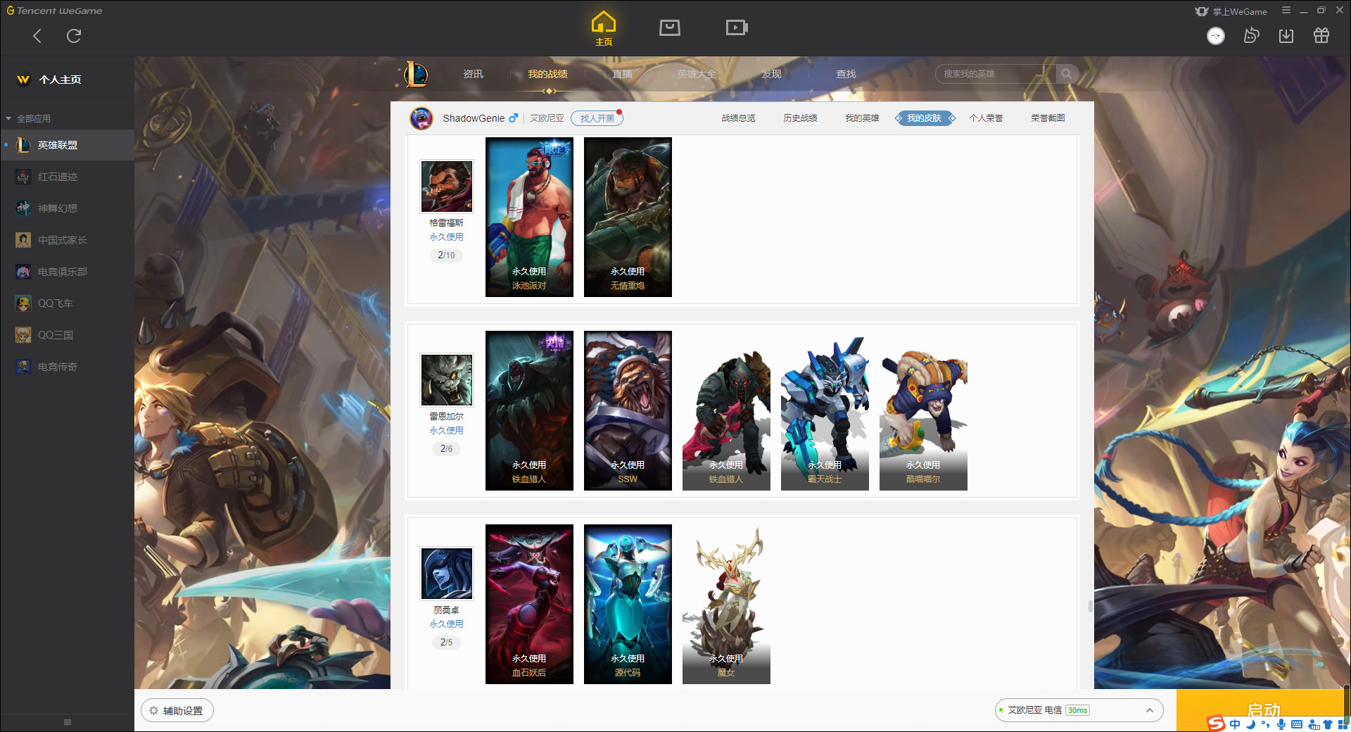1351x732 pixels.
Task: Open 个人主页 in the sidebar
Action: pos(61,80)
